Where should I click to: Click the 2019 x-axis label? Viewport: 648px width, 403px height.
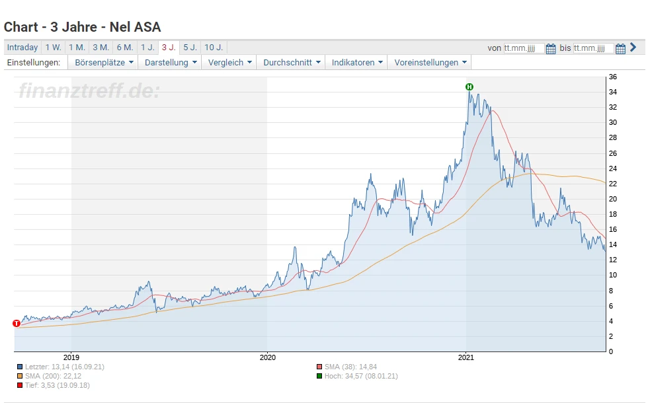click(x=71, y=357)
